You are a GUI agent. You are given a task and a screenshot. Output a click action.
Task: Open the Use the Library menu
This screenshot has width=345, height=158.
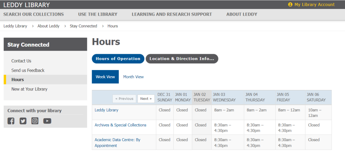pyautogui.click(x=98, y=14)
